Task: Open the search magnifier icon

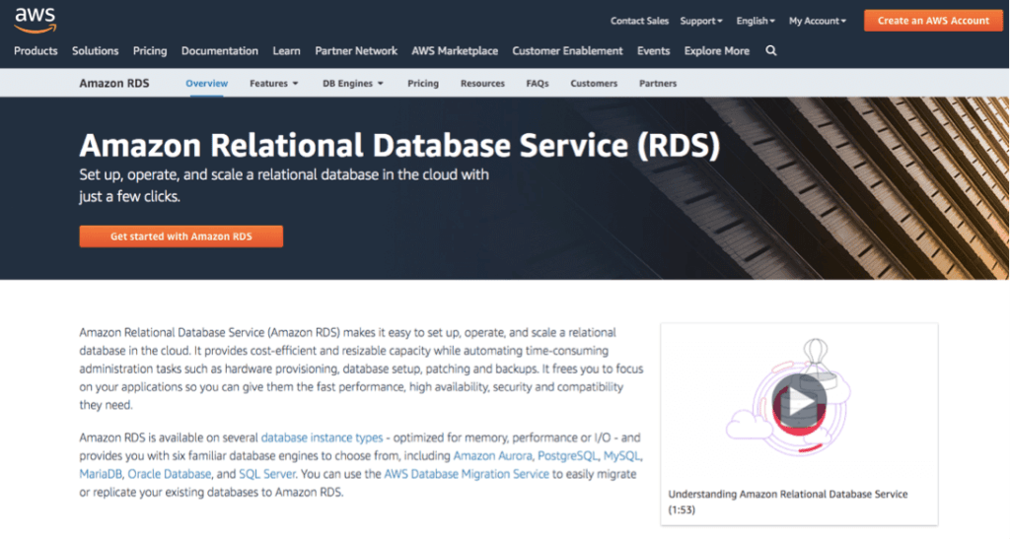Action: (x=771, y=51)
